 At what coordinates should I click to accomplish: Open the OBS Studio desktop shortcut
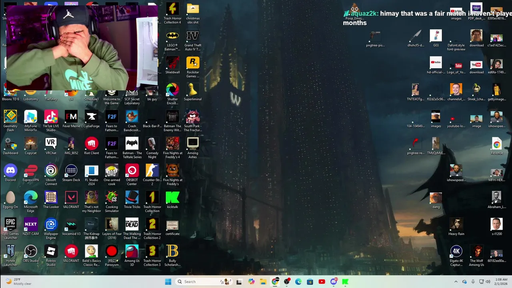[x=30, y=254]
